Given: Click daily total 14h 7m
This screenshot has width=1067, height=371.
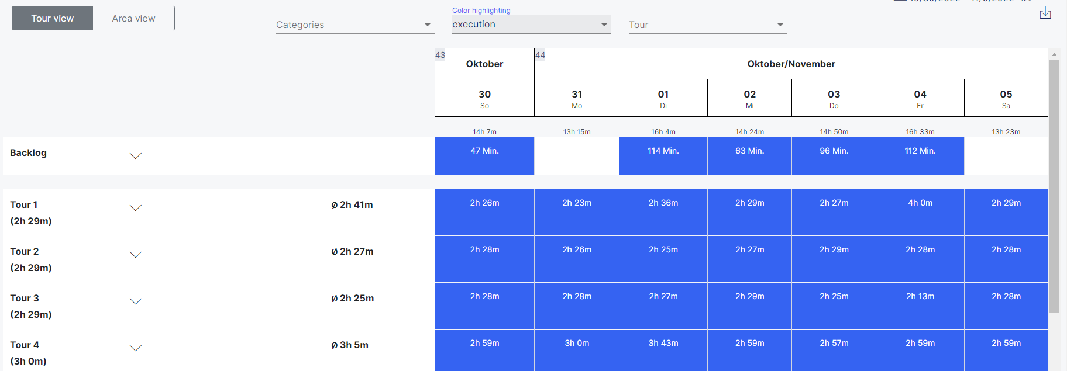Looking at the screenshot, I should pyautogui.click(x=484, y=132).
